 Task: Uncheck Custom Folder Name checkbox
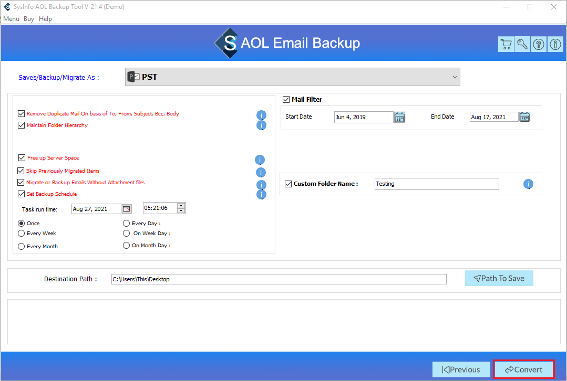[x=288, y=184]
